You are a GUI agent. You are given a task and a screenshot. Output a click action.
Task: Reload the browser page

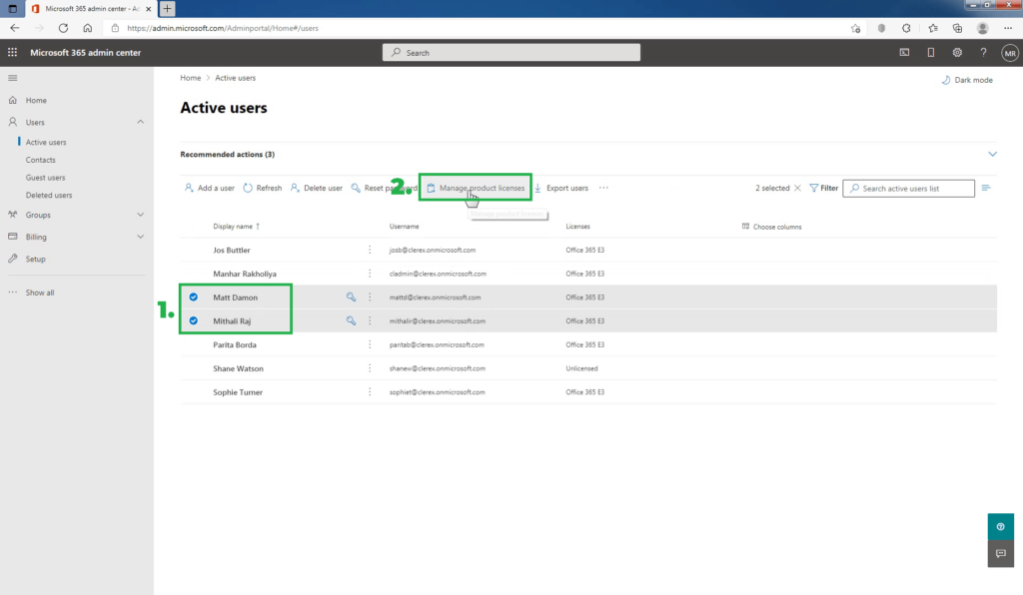coord(63,28)
